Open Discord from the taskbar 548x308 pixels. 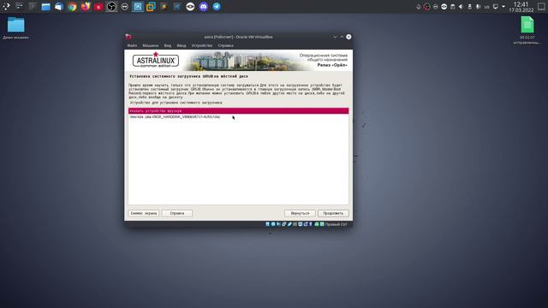[204, 7]
